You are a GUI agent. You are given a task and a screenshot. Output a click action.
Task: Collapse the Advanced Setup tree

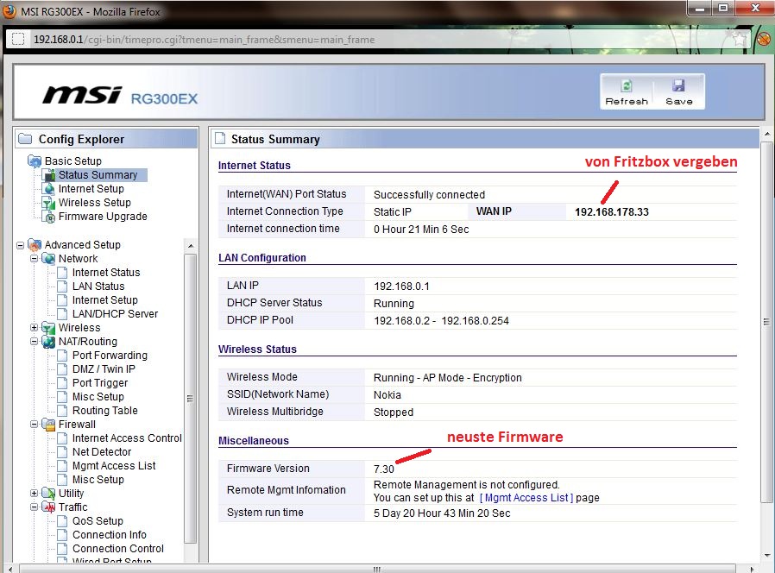[20, 245]
